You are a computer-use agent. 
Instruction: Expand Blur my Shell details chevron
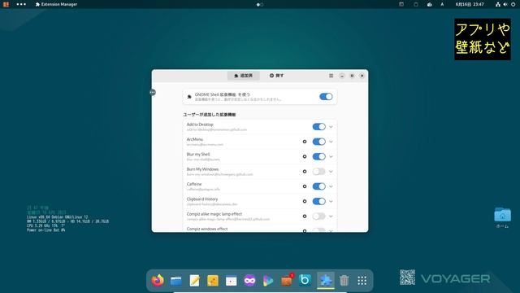(x=331, y=156)
